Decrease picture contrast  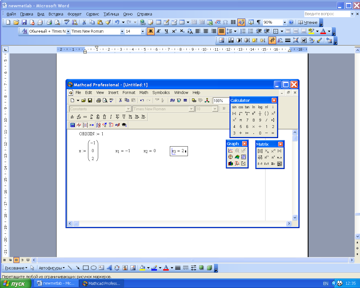247,40
